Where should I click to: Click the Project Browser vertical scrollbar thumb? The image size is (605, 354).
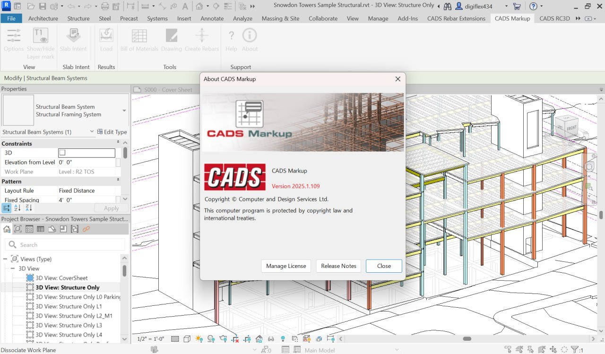[x=124, y=270]
